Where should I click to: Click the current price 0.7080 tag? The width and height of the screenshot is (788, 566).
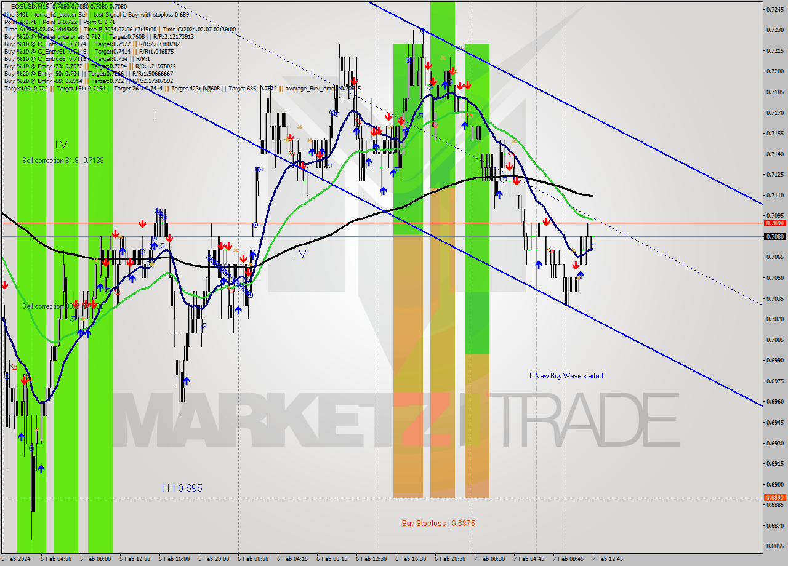pyautogui.click(x=774, y=236)
